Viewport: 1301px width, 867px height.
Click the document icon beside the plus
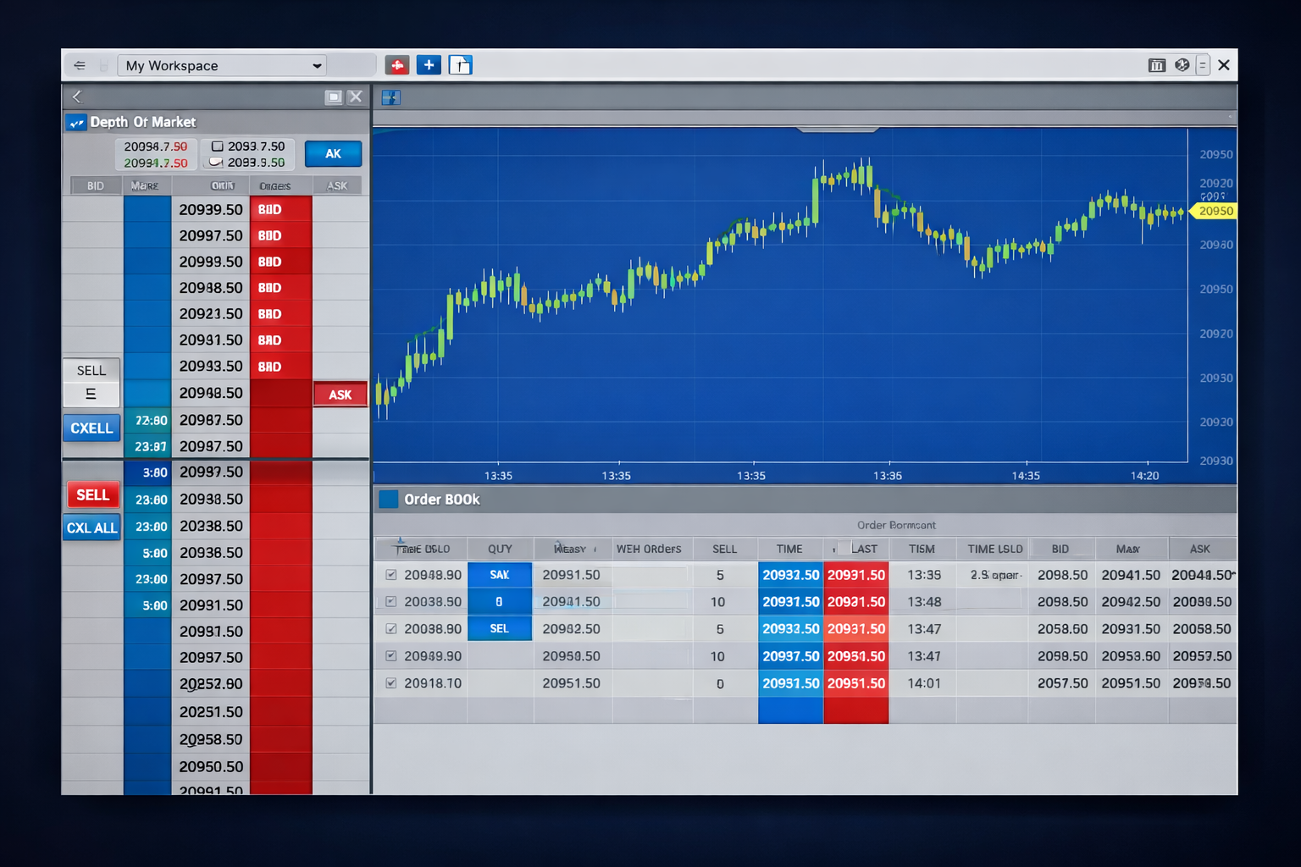click(460, 65)
